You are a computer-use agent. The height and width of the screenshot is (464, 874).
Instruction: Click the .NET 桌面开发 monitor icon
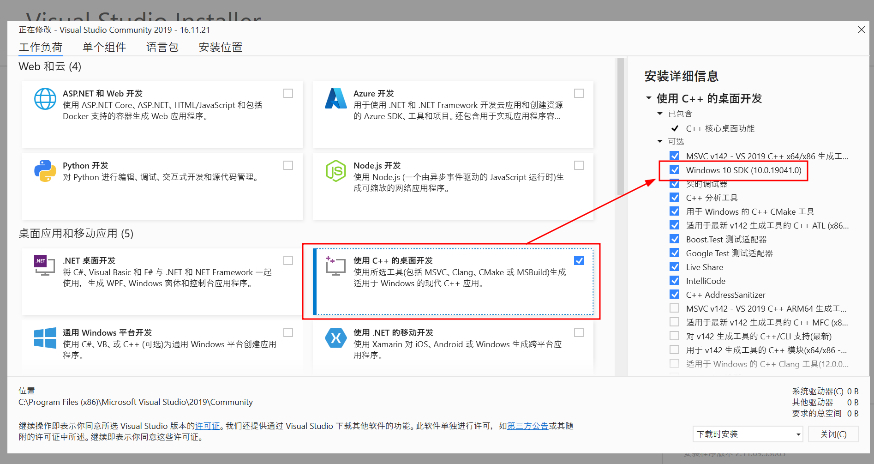click(x=45, y=265)
